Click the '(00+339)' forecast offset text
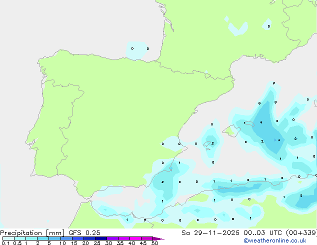Viewport: 317px width, 245px height. pyautogui.click(x=301, y=233)
